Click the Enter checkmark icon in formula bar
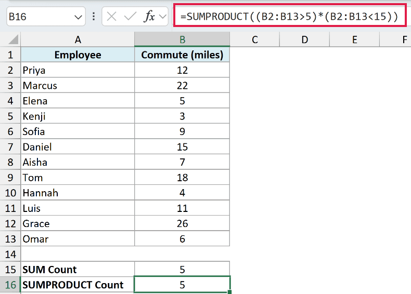 coord(130,17)
